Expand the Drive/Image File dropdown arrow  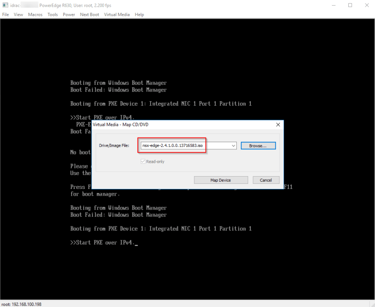click(x=234, y=146)
